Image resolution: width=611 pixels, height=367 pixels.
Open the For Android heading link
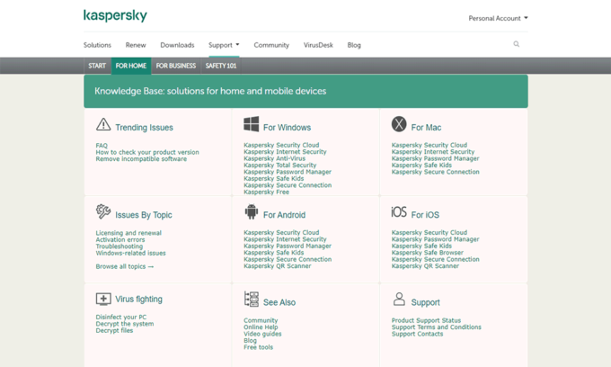click(285, 215)
